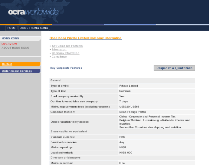Click 'Our time to establish a new company:'

click(74, 101)
